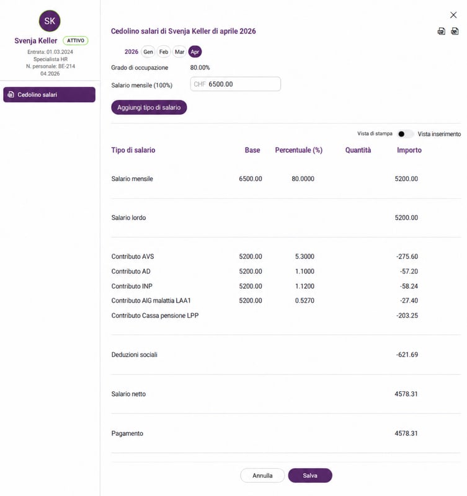
Task: Click the ATTIVO status badge
Action: click(76, 40)
